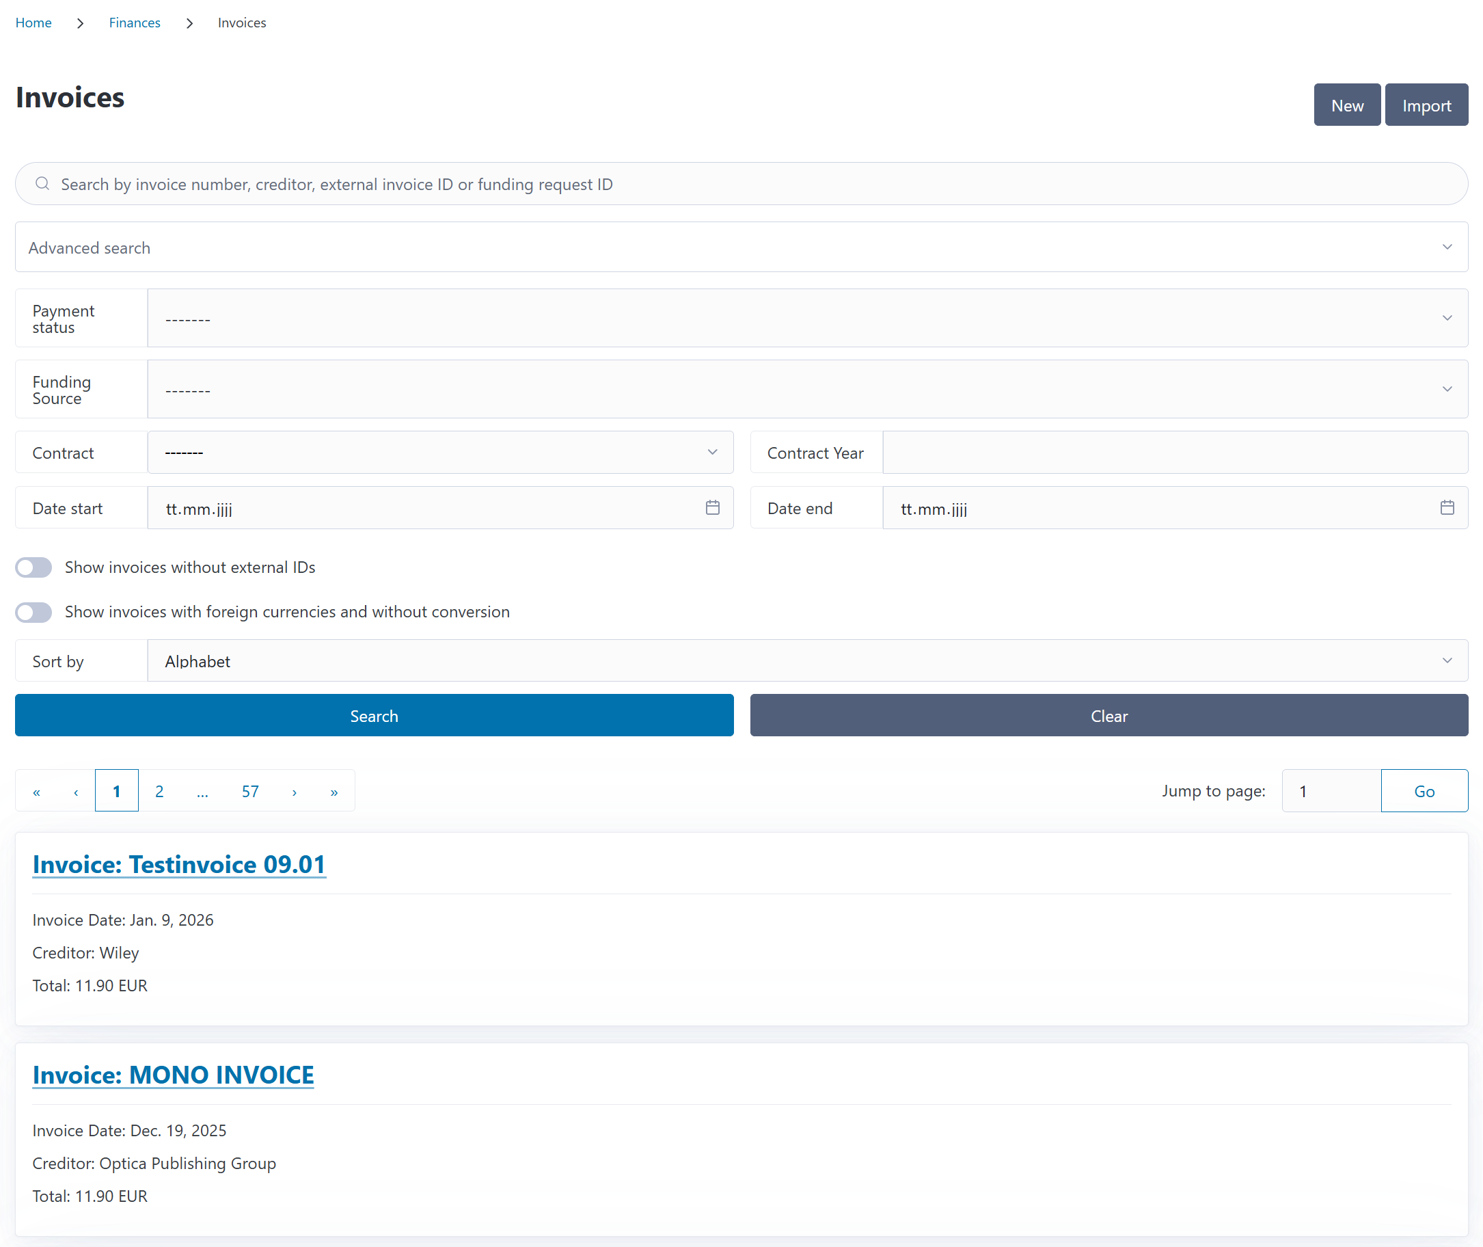Image resolution: width=1483 pixels, height=1247 pixels.
Task: Toggle foreign currencies without conversion switch
Action: pos(34,611)
